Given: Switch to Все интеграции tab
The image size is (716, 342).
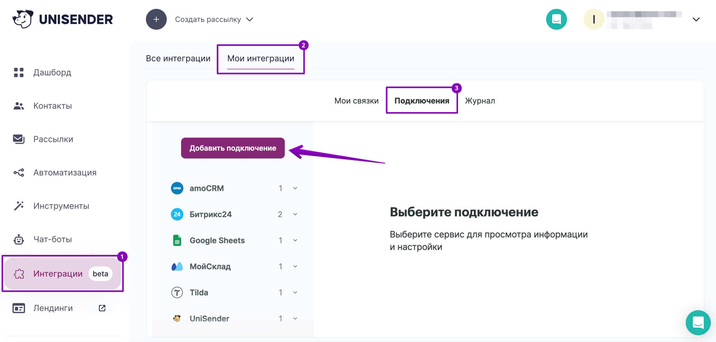Looking at the screenshot, I should pyautogui.click(x=178, y=58).
